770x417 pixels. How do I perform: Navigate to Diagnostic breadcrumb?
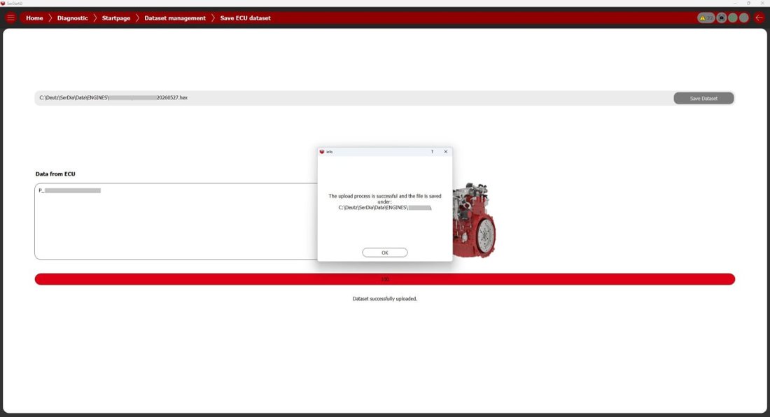coord(73,18)
